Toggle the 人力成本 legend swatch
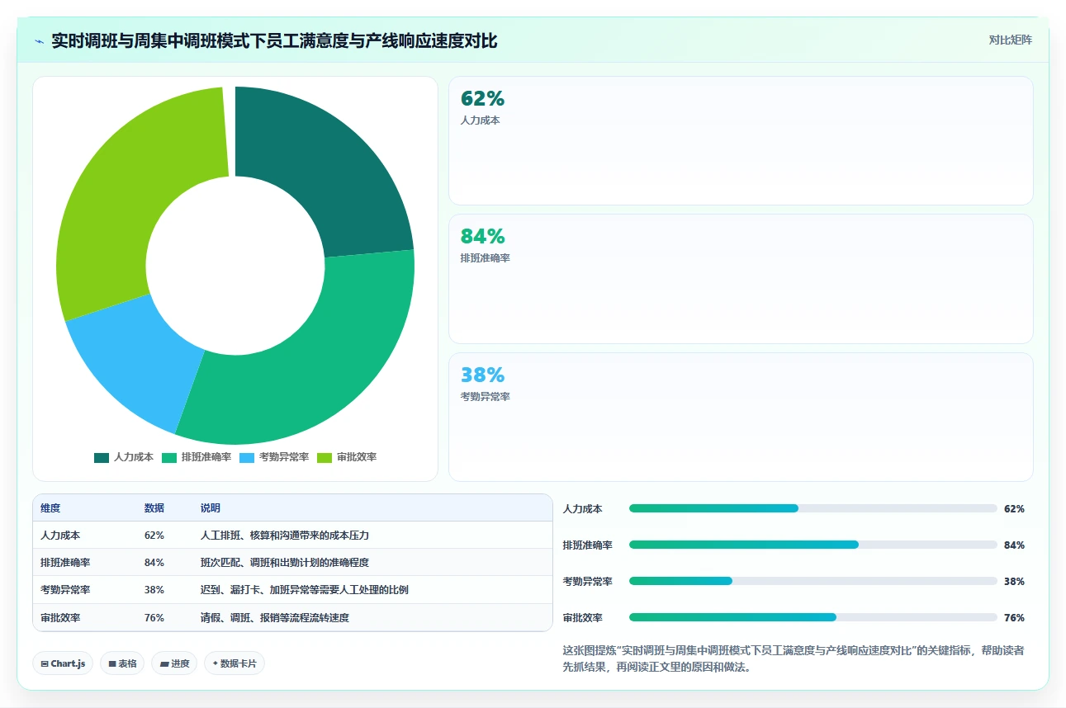Viewport: 1066px width, 708px height. [x=102, y=457]
